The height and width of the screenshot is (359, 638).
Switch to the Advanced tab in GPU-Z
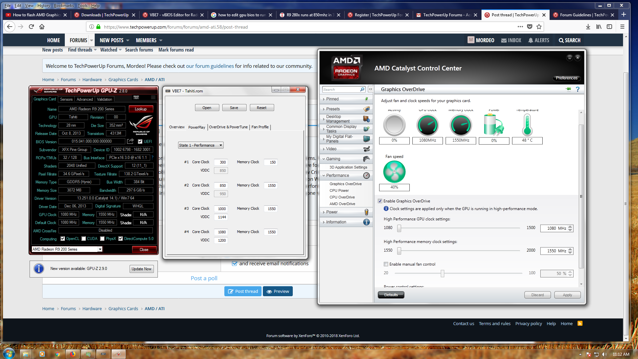(x=85, y=99)
